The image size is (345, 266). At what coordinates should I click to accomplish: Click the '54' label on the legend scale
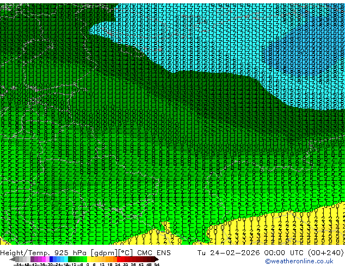157,264
